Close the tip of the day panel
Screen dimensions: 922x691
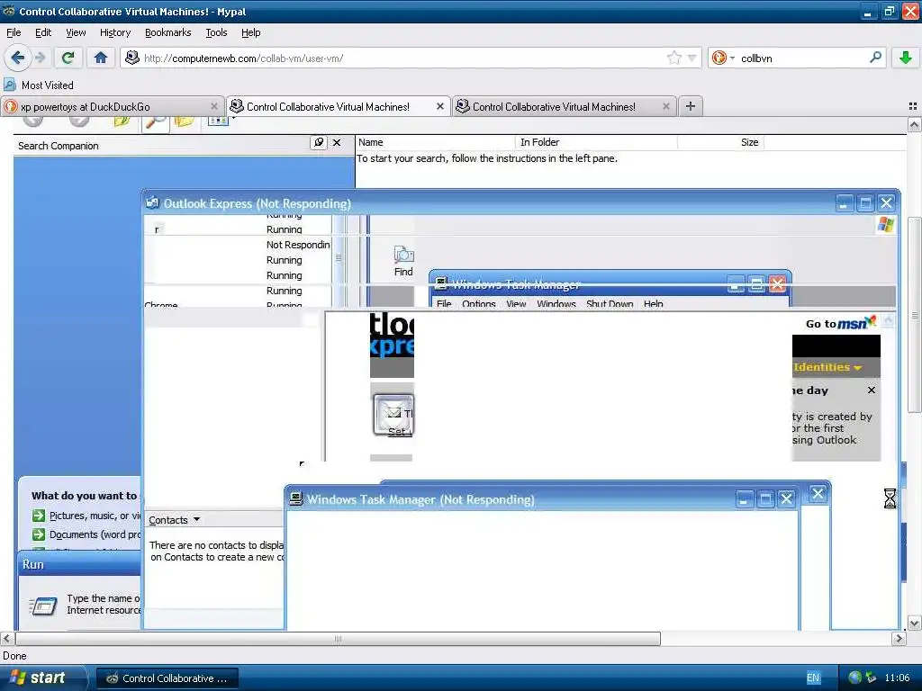872,390
